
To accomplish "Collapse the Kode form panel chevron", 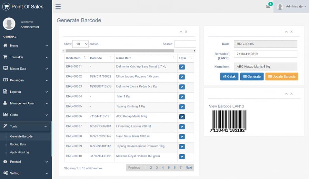I will coord(286,32).
